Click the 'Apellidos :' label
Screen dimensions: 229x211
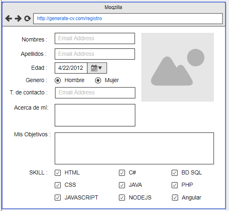tap(34, 54)
